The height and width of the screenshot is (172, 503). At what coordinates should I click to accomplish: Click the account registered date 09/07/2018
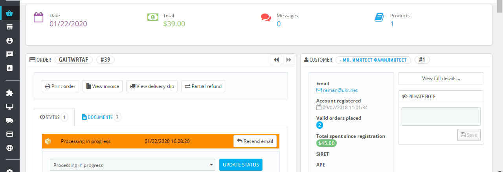[345, 107]
